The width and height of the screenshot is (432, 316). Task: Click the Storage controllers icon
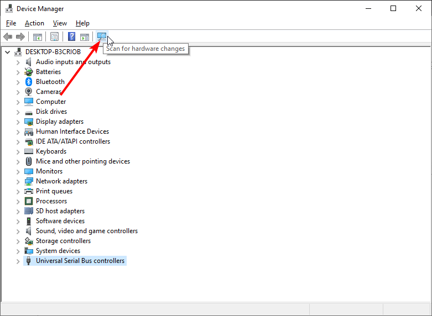pos(29,241)
